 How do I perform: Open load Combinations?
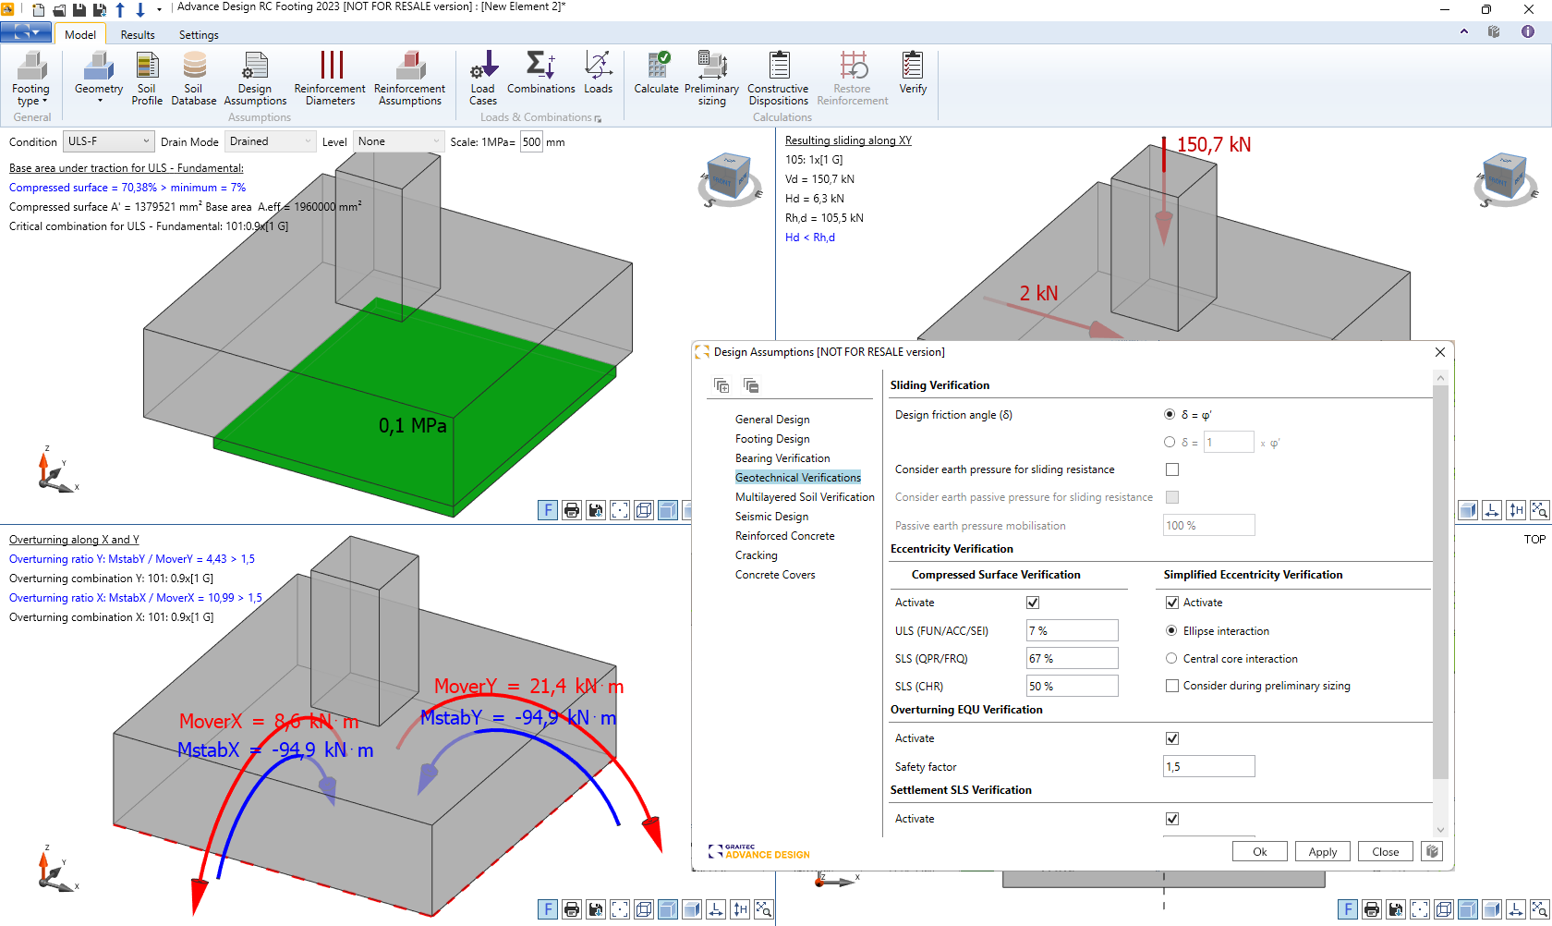pyautogui.click(x=541, y=73)
